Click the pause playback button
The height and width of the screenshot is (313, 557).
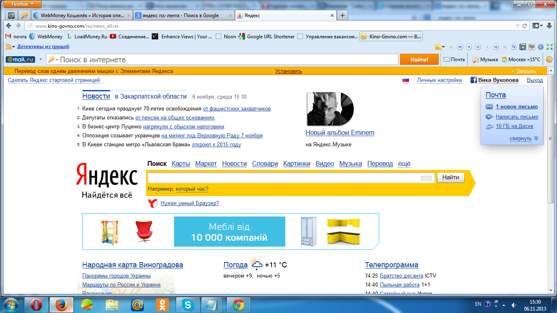[478, 47]
